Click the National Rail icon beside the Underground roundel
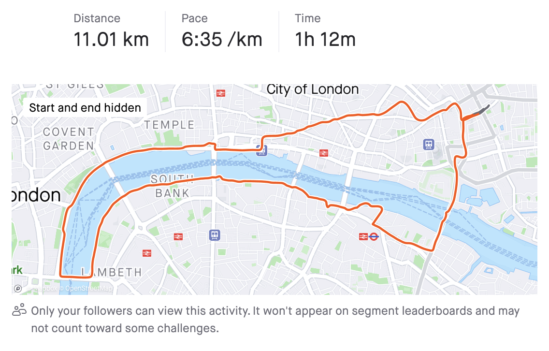The image size is (549, 351). [x=363, y=236]
